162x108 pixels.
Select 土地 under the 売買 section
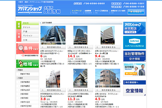[30, 40]
